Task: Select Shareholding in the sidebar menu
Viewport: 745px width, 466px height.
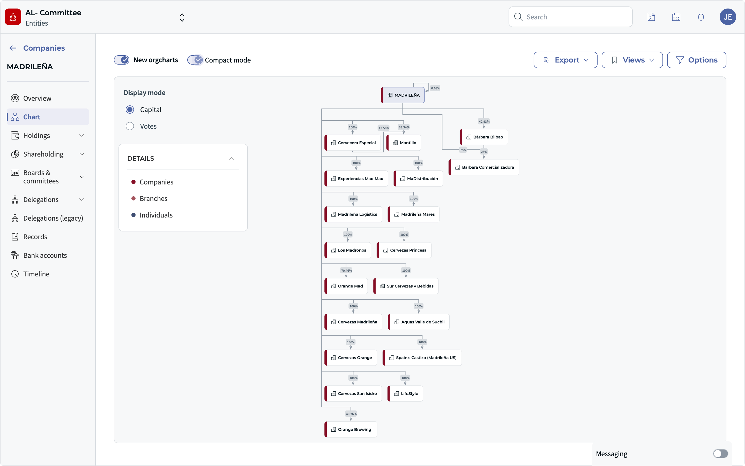Action: point(43,154)
